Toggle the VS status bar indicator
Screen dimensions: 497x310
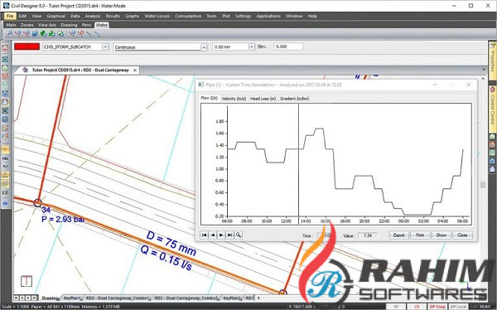[417, 307]
